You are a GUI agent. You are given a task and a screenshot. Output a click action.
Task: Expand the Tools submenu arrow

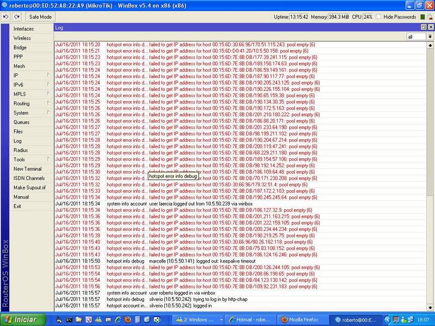tap(48, 159)
